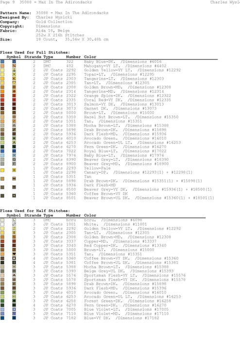Screen dimensions: 240x340
Task: Select the X symbol beside Topaz-LT 2295
Action: coord(14,74)
